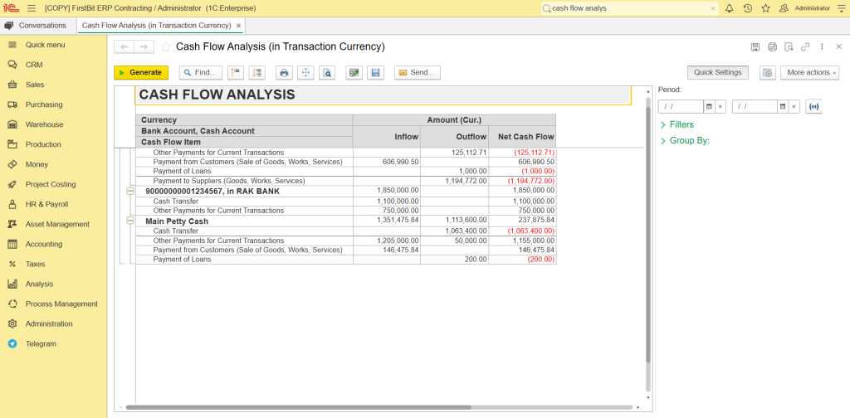Go to the Production section
The height and width of the screenshot is (418, 850).
click(43, 144)
